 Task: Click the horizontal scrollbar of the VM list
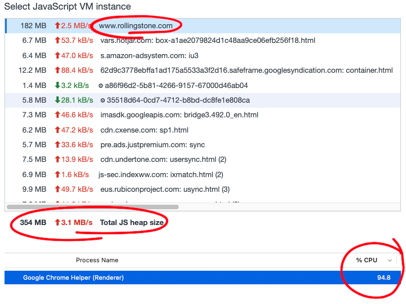92,207
